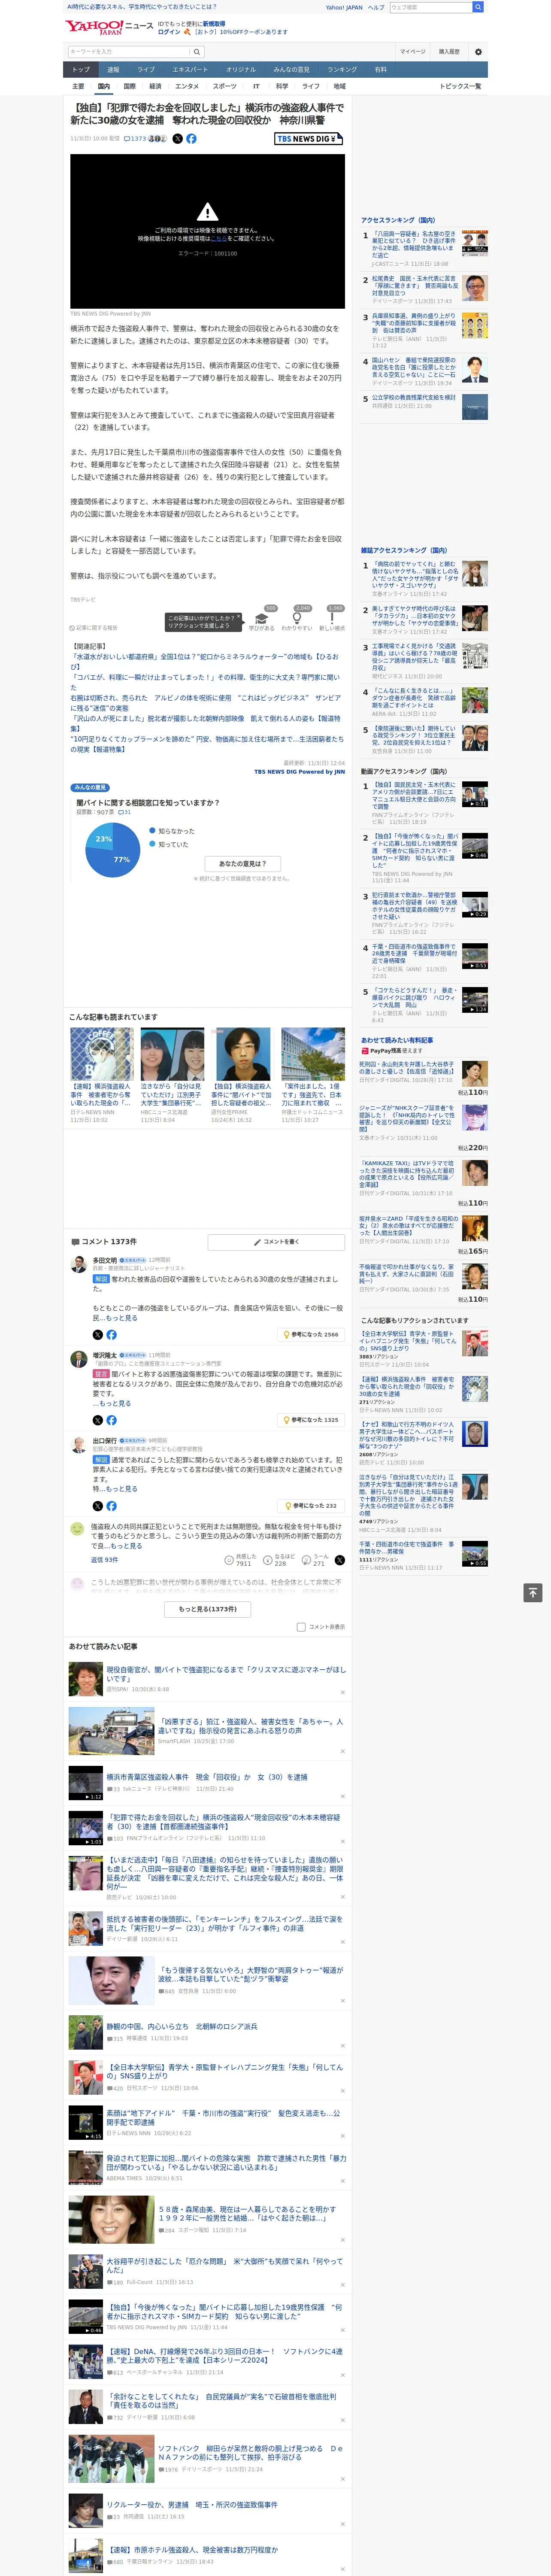Open article 静岡の中国、内心いら立ち
Image resolution: width=551 pixels, height=2576 pixels.
182,2026
